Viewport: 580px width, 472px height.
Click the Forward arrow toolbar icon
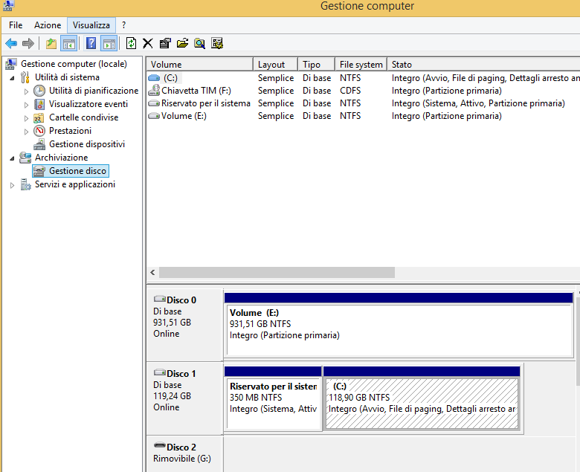tap(28, 43)
